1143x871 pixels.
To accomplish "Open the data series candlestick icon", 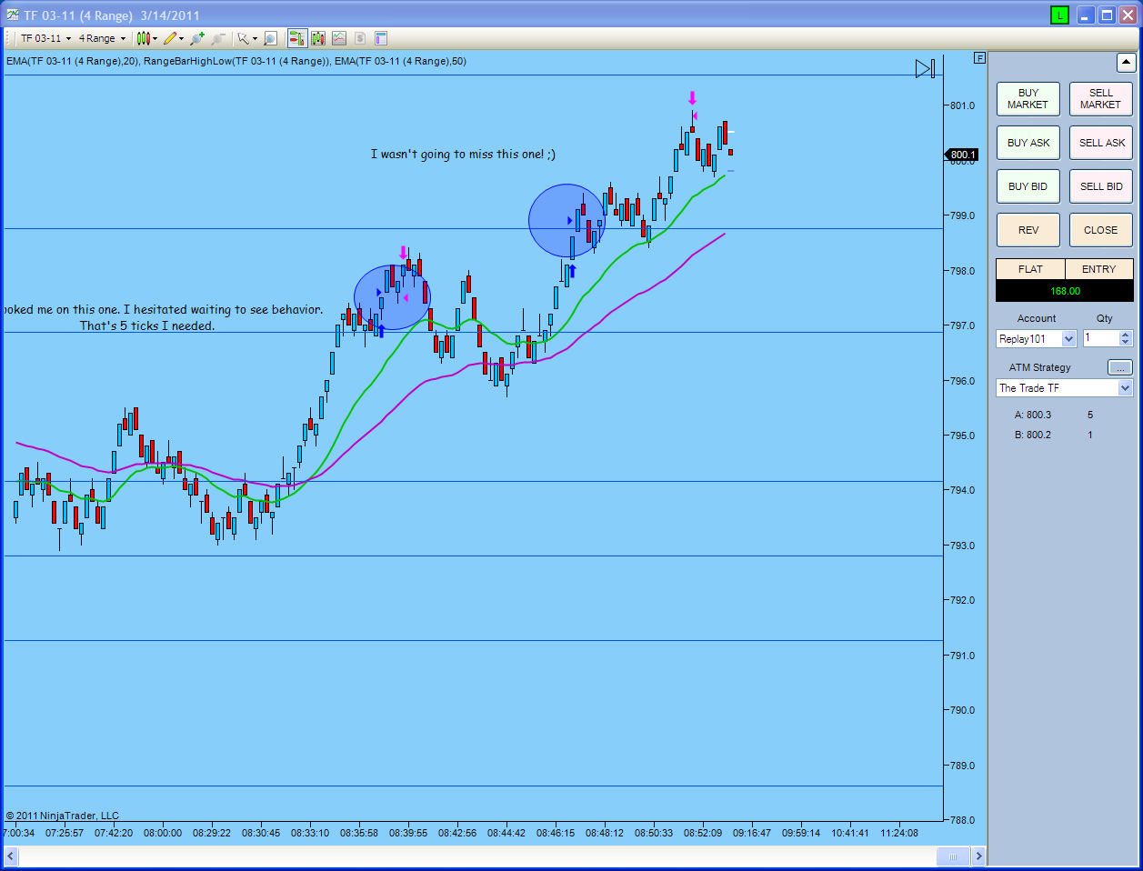I will (318, 38).
